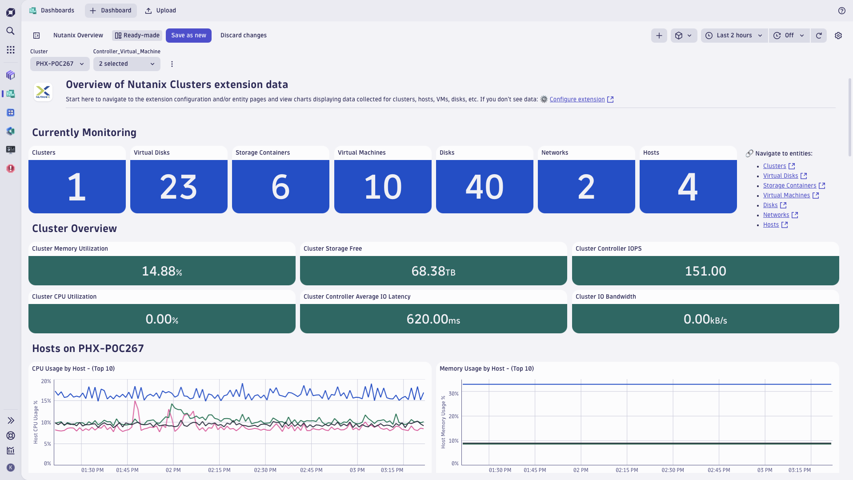The image size is (853, 480).
Task: Click Cluster Controller IOPS value 151.00
Action: (705, 271)
